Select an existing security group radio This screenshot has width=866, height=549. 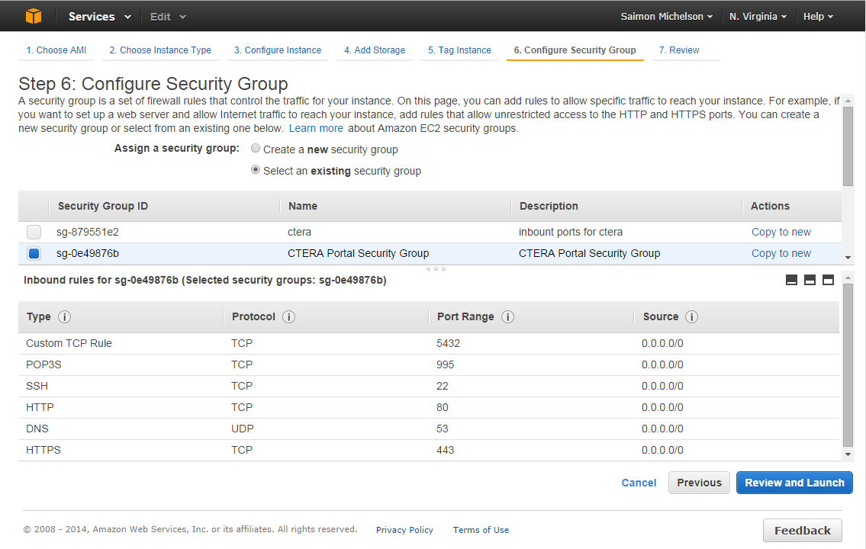tap(256, 170)
